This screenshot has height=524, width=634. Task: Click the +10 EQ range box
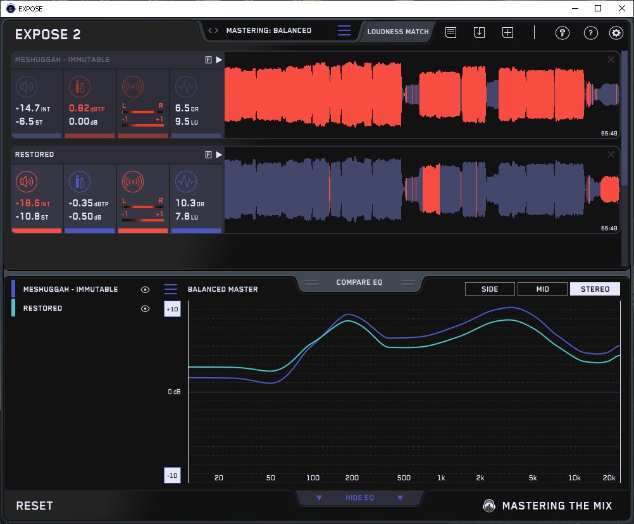172,309
